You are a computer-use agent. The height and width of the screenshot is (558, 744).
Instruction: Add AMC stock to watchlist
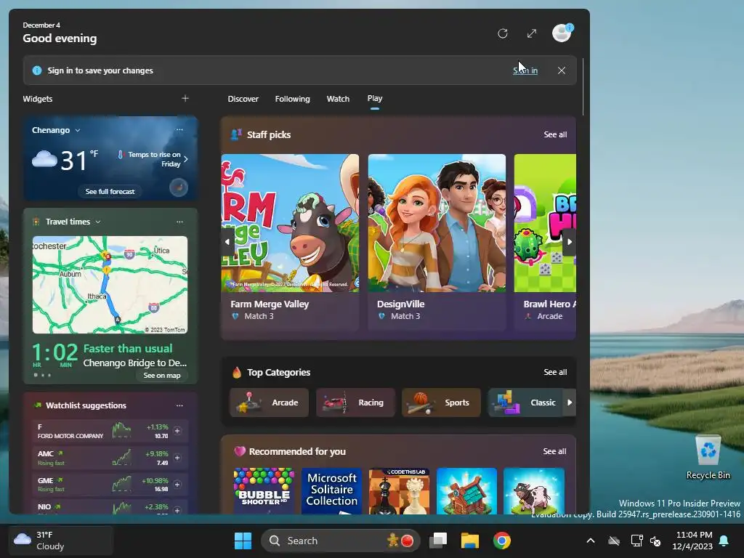[x=177, y=458]
